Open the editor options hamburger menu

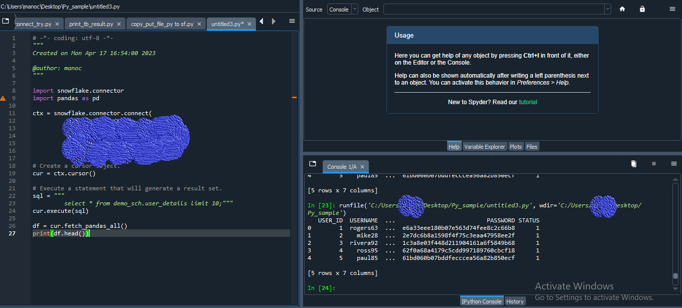coord(292,21)
